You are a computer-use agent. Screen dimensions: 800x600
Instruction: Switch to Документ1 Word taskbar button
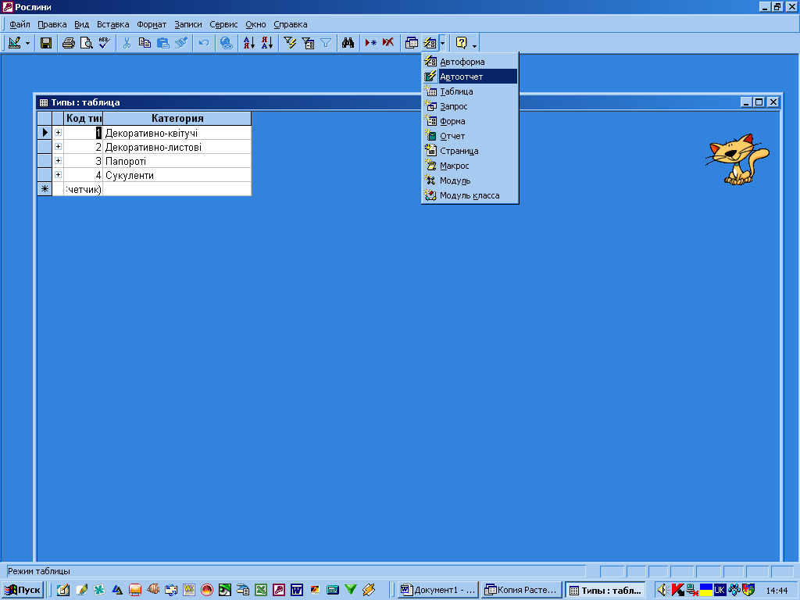438,590
